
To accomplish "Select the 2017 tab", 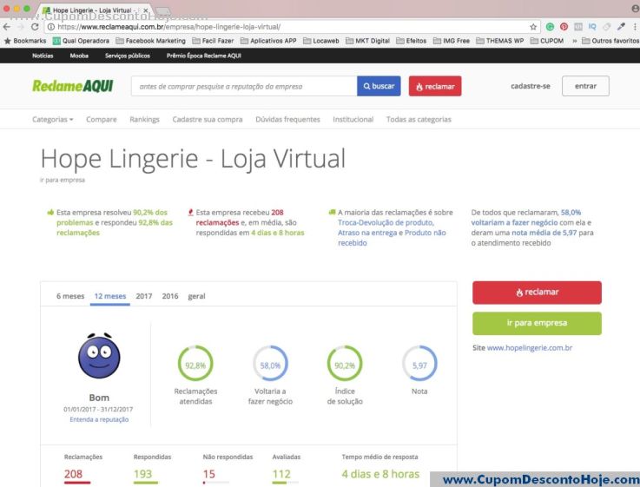I will (x=143, y=296).
